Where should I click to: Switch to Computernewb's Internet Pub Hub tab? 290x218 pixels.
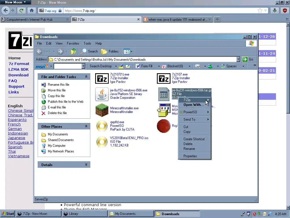(35, 20)
